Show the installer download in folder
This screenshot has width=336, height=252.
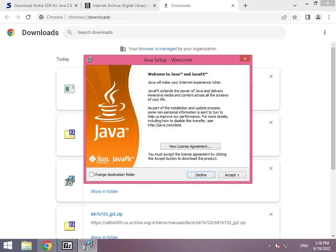click(x=104, y=192)
